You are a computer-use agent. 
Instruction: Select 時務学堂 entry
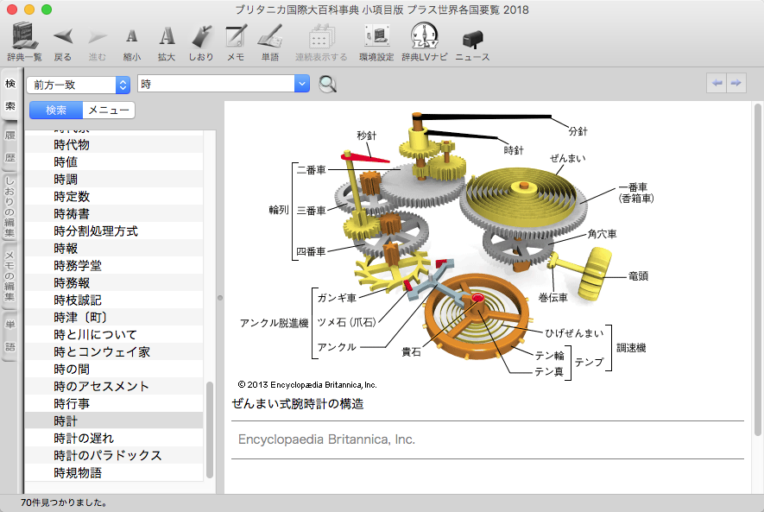coord(114,266)
